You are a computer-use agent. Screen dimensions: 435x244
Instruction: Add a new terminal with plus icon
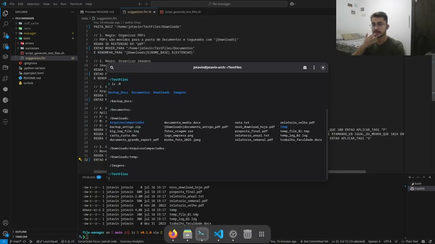click(x=410, y=177)
